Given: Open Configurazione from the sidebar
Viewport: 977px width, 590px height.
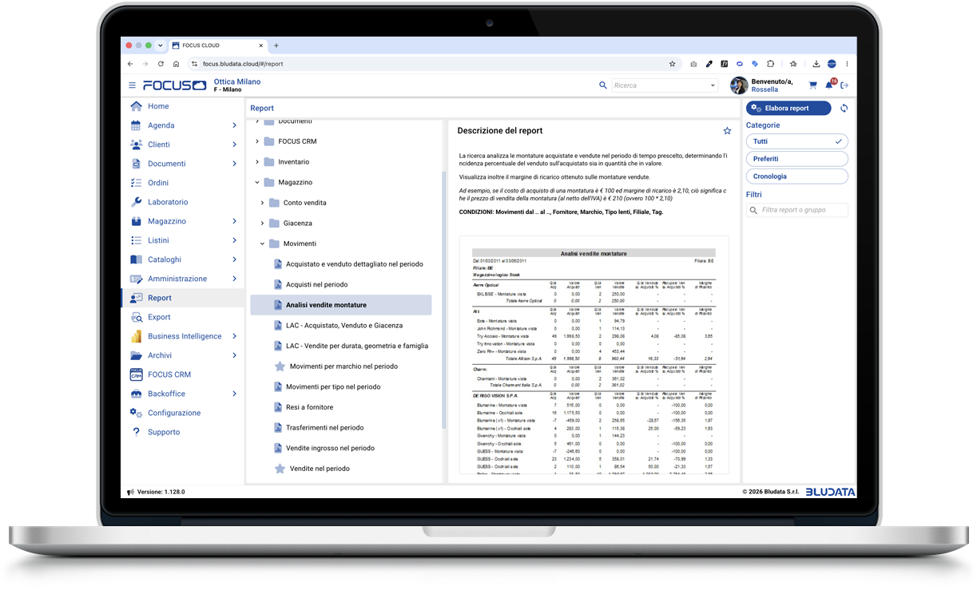Looking at the screenshot, I should (x=174, y=413).
